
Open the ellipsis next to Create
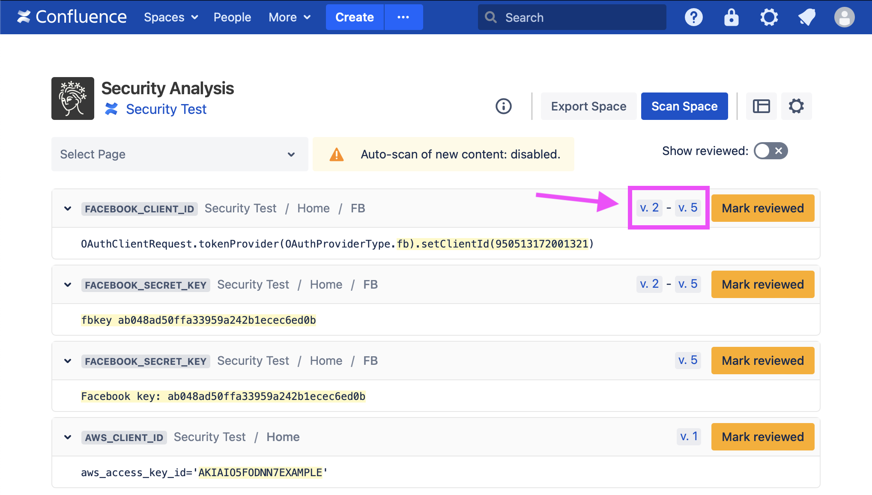click(x=403, y=17)
